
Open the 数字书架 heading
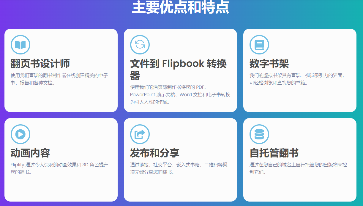[269, 64]
